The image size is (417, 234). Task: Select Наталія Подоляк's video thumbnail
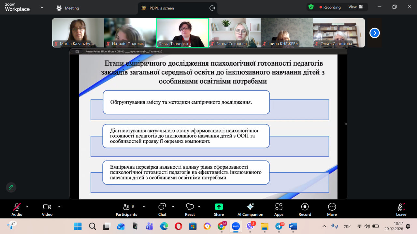130,32
